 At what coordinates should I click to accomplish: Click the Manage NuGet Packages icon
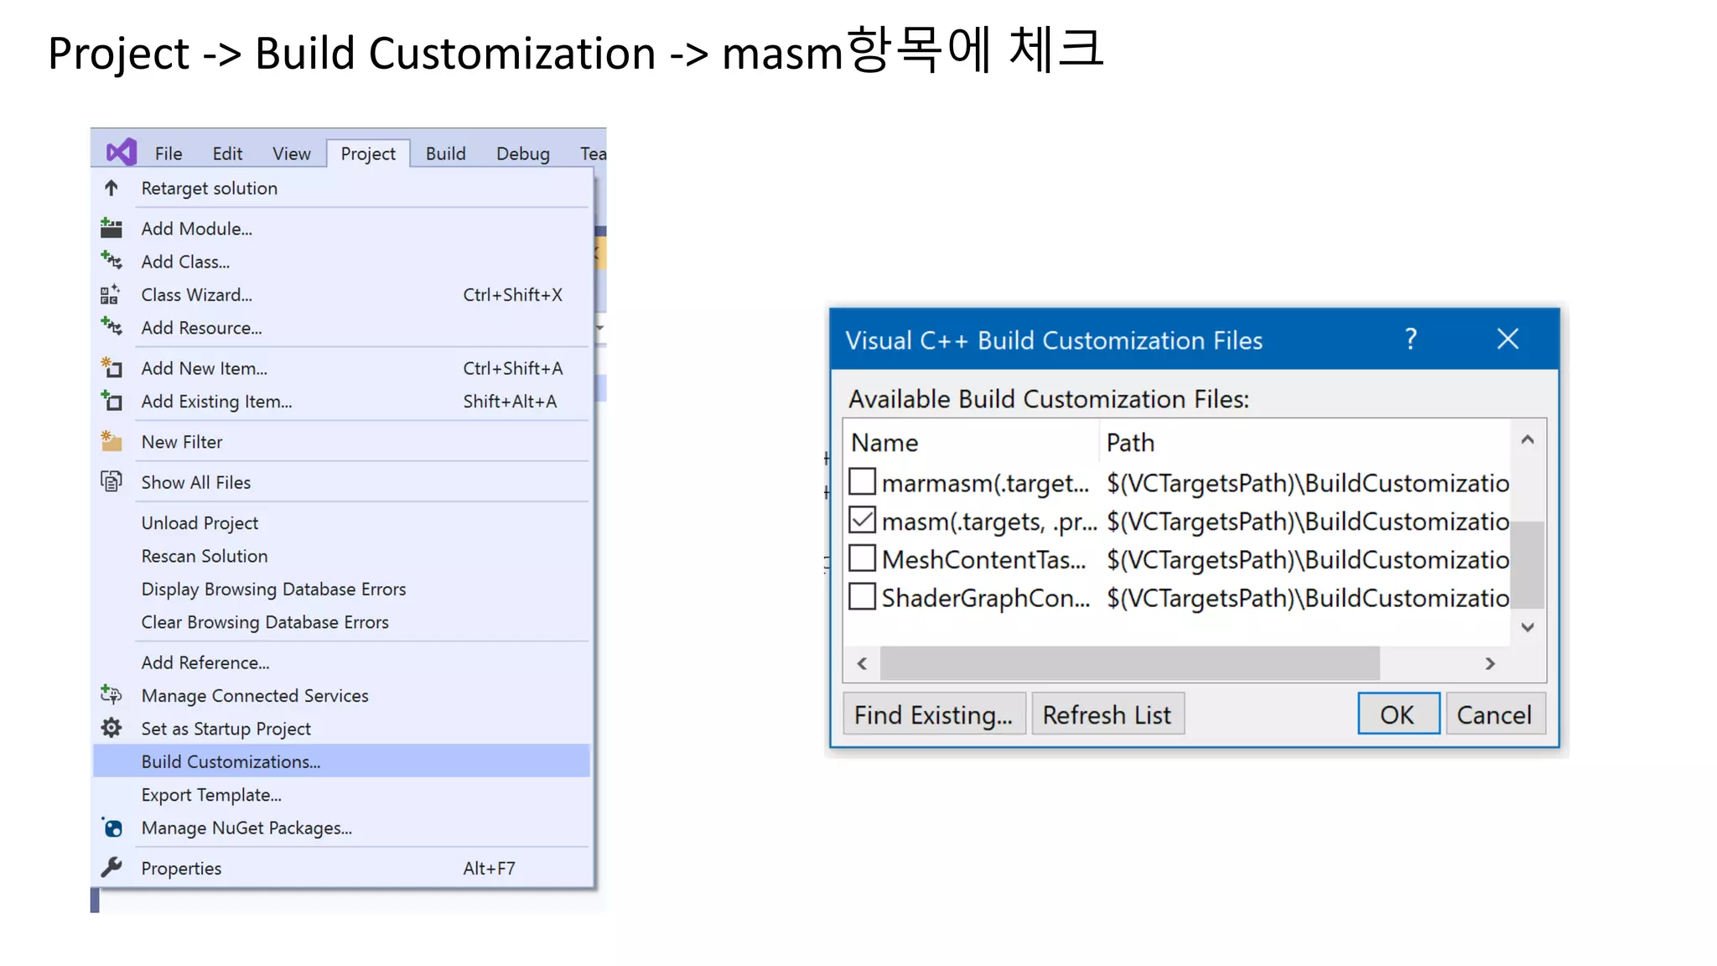112,828
